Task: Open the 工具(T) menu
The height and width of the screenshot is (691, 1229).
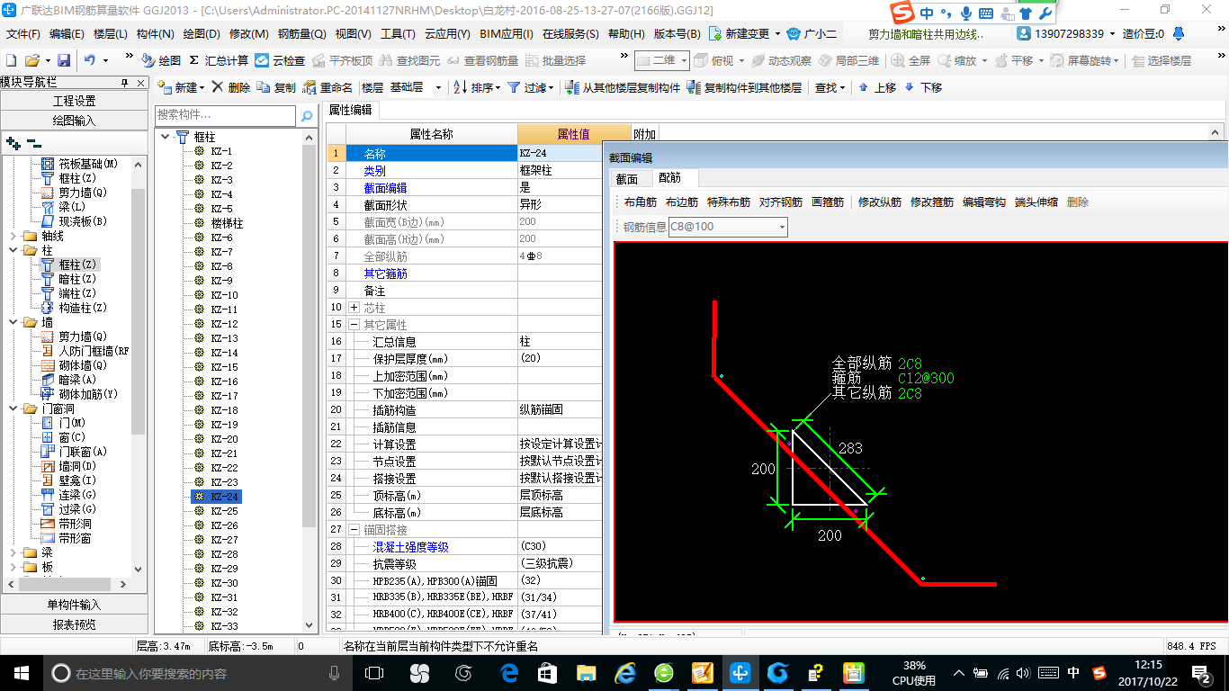Action: tap(398, 33)
